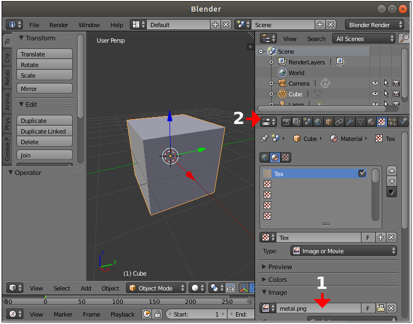Image resolution: width=413 pixels, height=324 pixels.
Task: Delete the current Scene
Action: click(331, 25)
